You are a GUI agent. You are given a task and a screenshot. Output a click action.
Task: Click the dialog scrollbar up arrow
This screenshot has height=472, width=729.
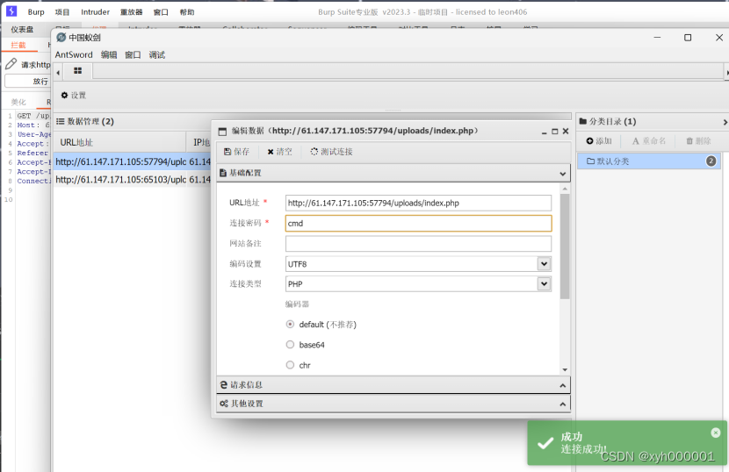click(x=565, y=189)
